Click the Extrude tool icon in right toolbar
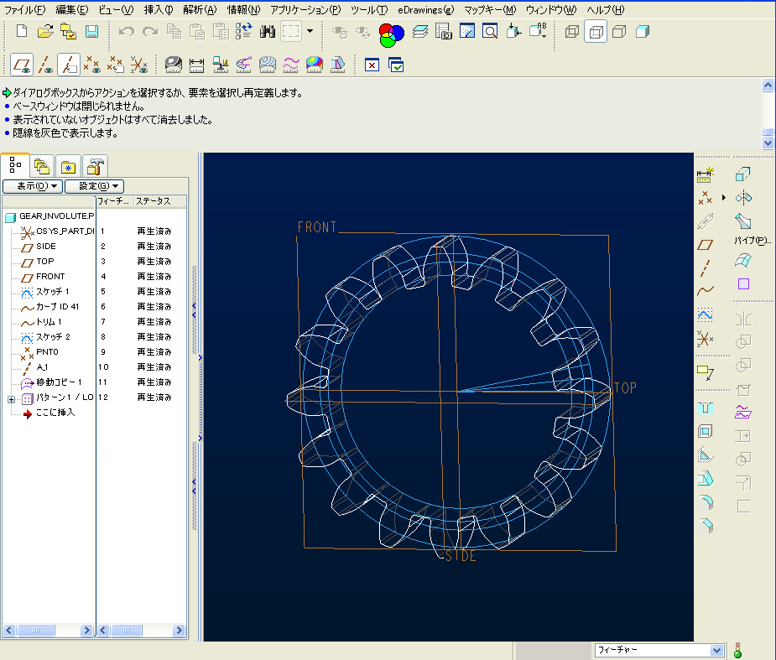This screenshot has height=660, width=776. click(x=743, y=174)
